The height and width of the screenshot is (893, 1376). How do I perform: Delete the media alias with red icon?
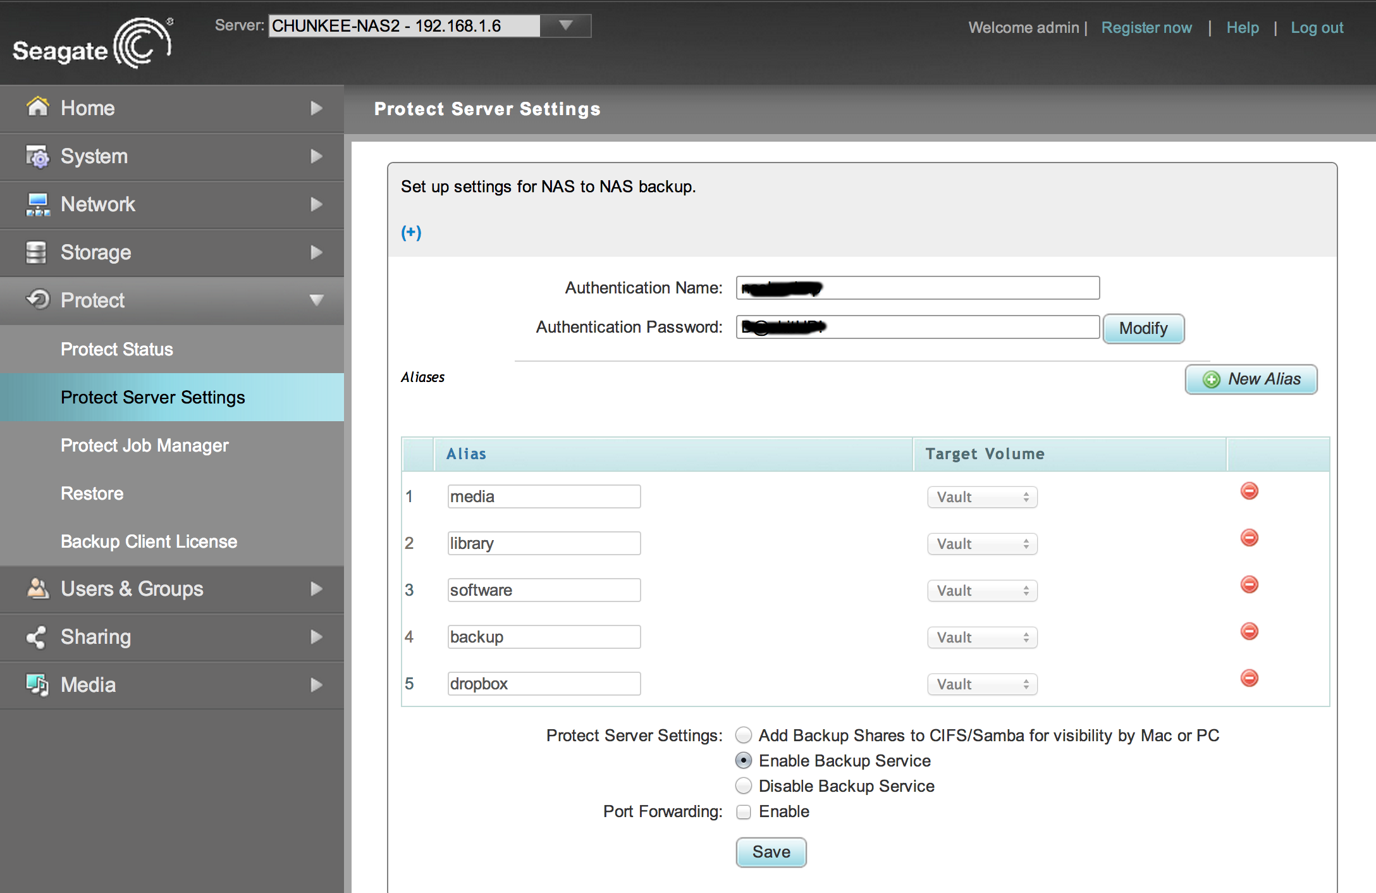pos(1249,491)
